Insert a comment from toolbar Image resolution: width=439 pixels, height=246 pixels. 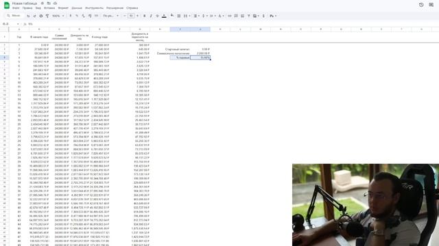coord(236,16)
